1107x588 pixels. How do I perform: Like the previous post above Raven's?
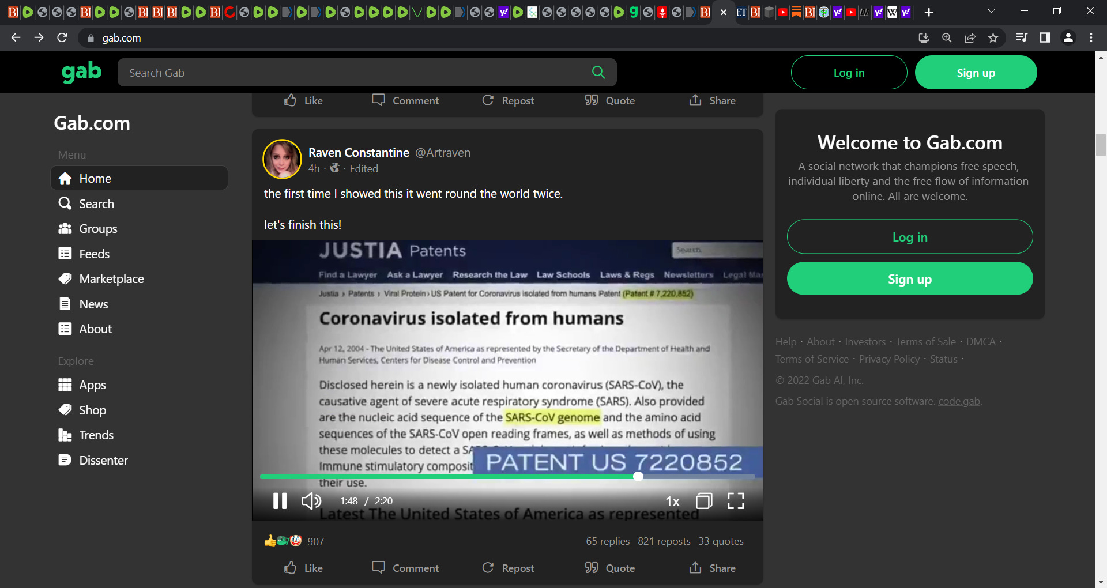[303, 100]
